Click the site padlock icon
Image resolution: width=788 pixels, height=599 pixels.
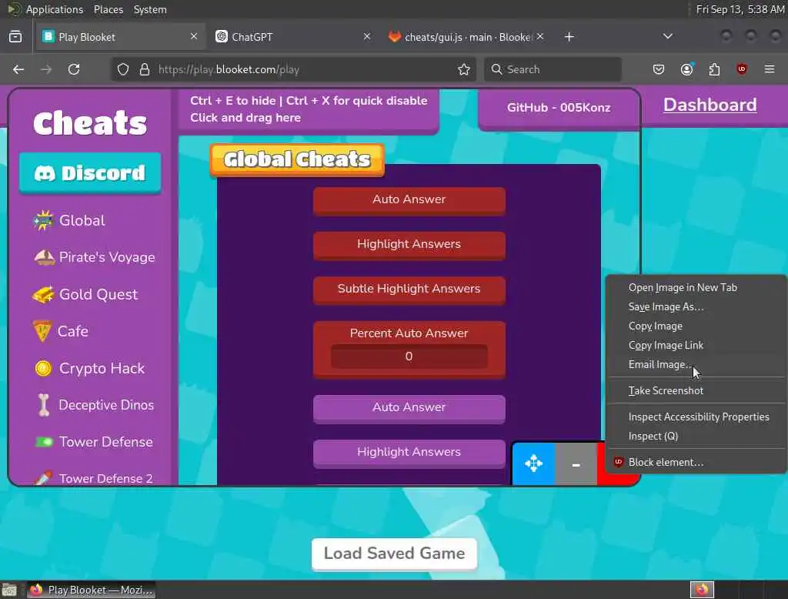pos(145,69)
